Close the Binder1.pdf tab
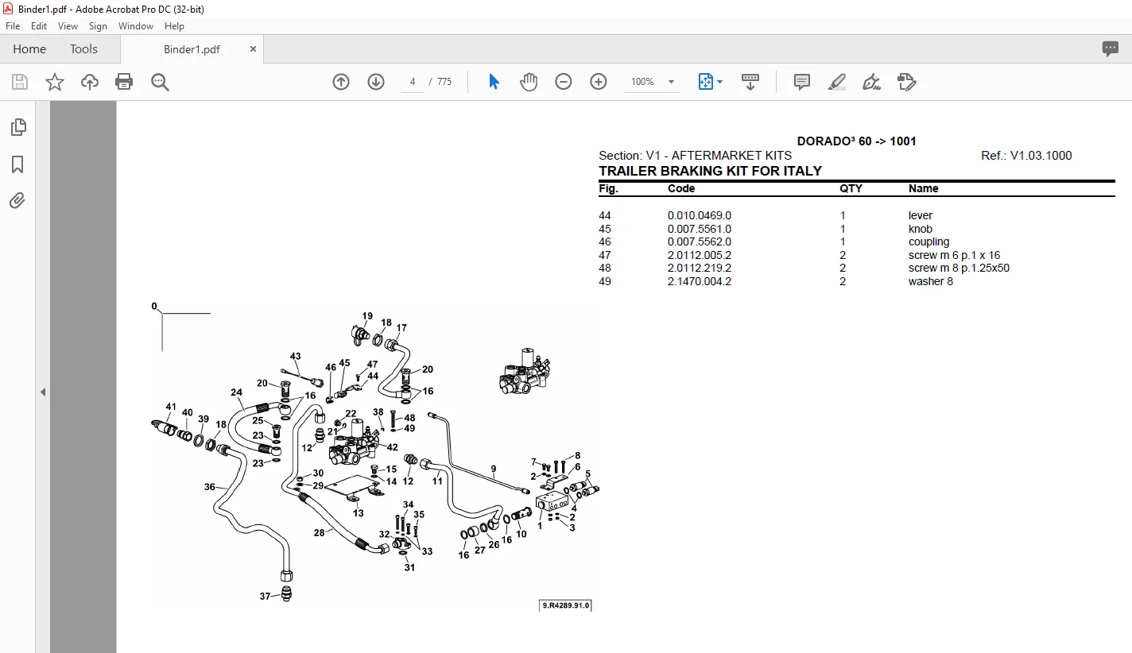 (253, 49)
